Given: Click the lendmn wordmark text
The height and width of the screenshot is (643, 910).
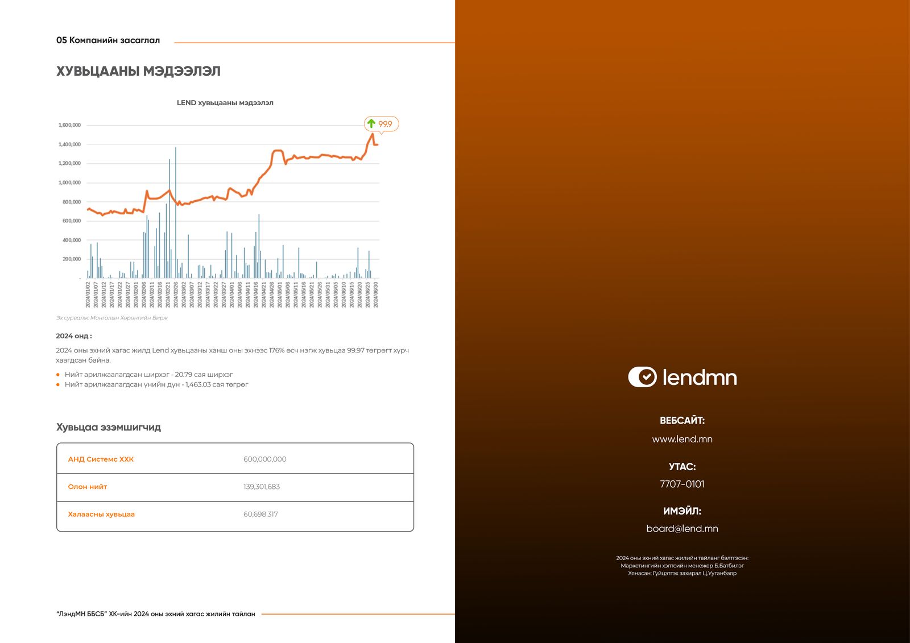Looking at the screenshot, I should [700, 377].
